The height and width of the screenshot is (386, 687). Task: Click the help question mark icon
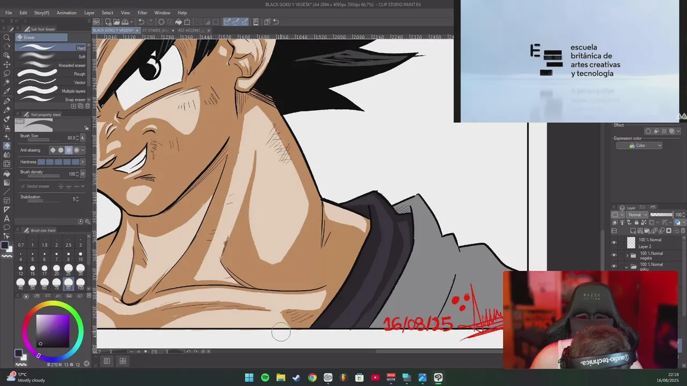[267, 22]
